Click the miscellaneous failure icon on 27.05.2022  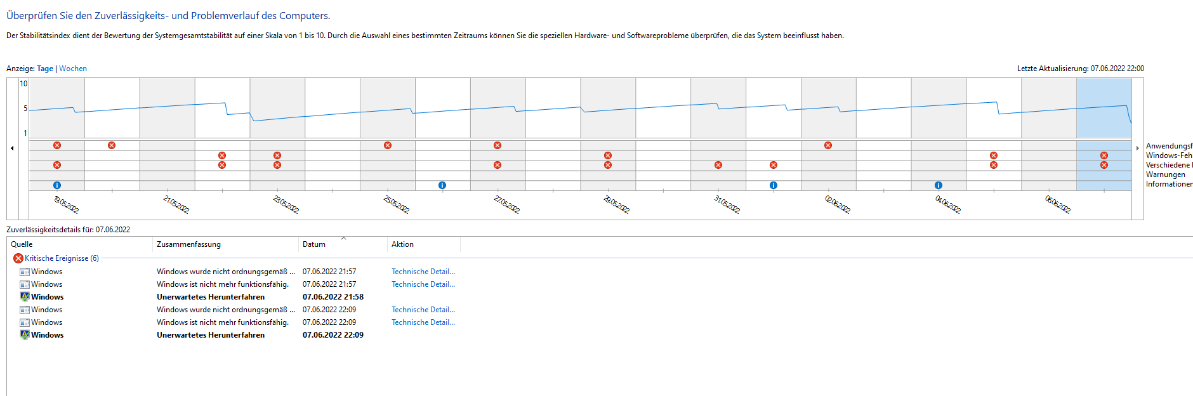point(498,165)
